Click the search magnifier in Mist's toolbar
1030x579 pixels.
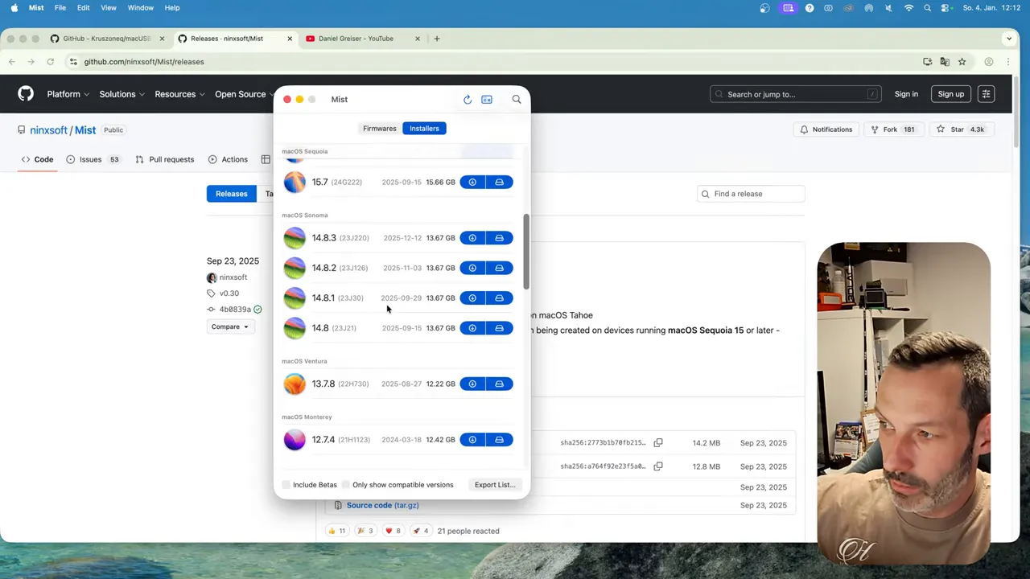(x=516, y=99)
